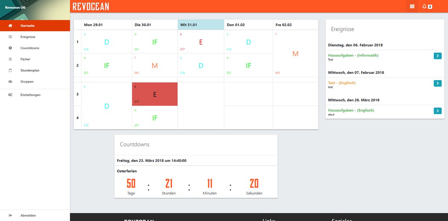This screenshot has width=448, height=221.
Task: Click the Don 01.02 column header
Action: [x=249, y=25]
